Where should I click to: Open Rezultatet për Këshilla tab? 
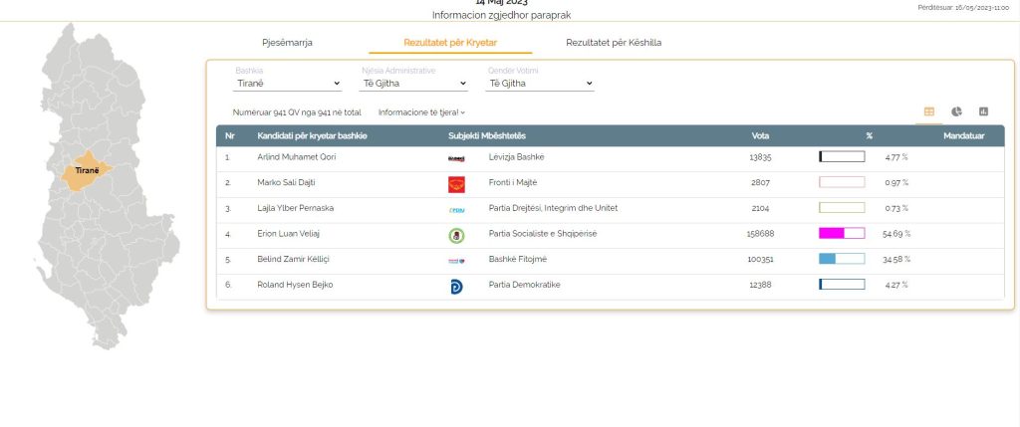[614, 43]
